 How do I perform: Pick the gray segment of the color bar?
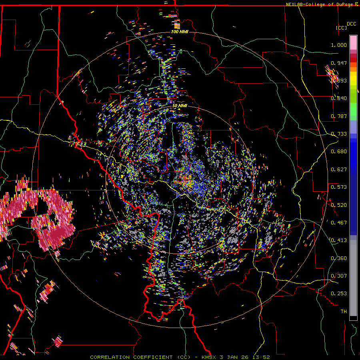coord(353,278)
